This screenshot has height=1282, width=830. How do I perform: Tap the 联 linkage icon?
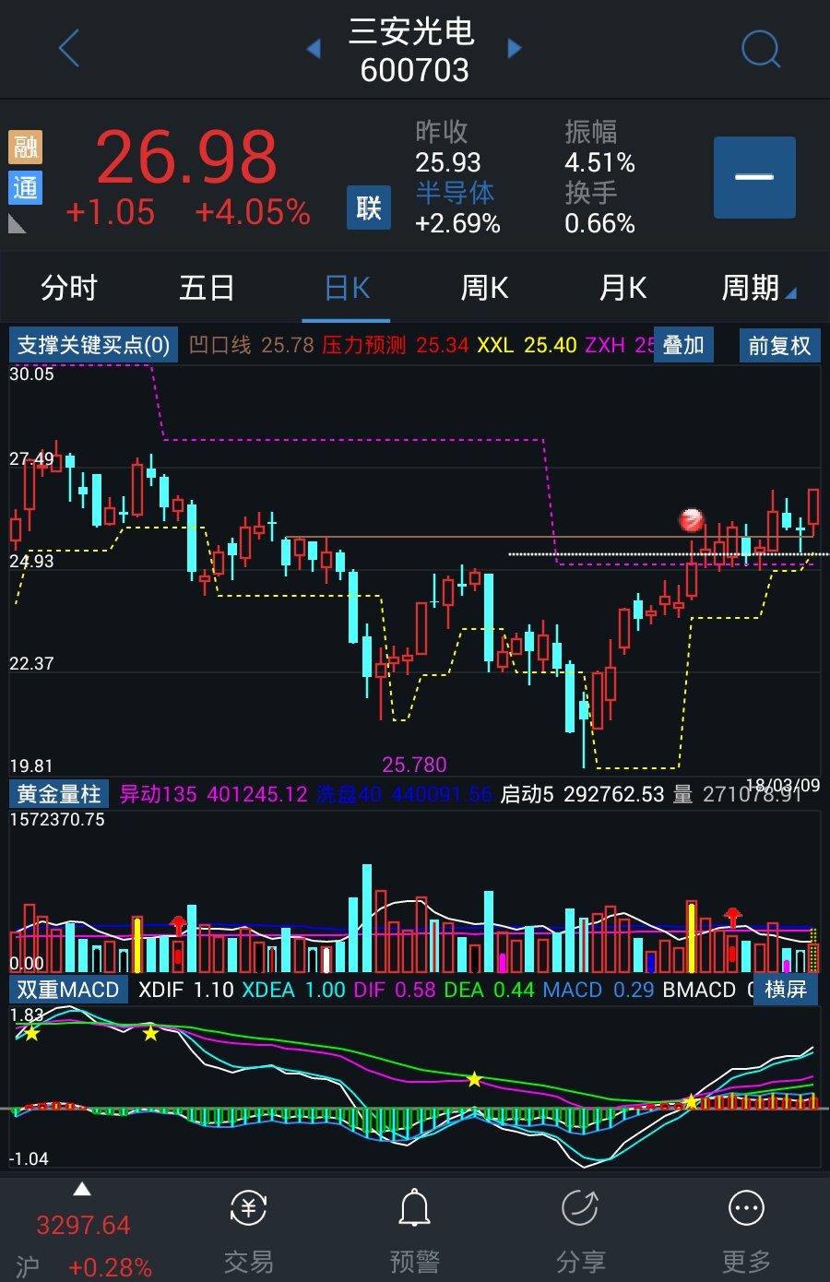pyautogui.click(x=369, y=208)
